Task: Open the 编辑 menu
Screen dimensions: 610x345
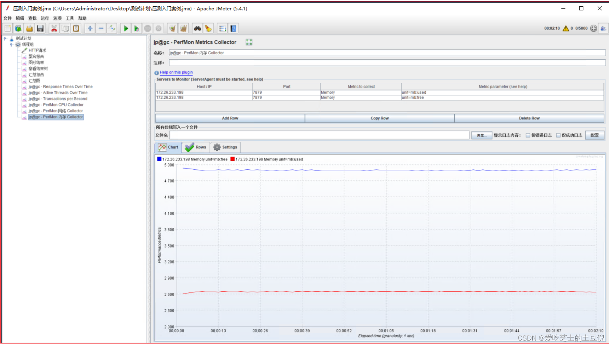Action: point(20,18)
